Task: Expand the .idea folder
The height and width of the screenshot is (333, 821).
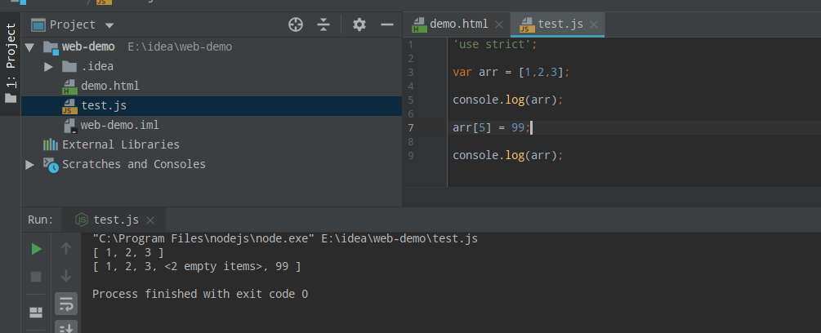Action: (x=49, y=66)
